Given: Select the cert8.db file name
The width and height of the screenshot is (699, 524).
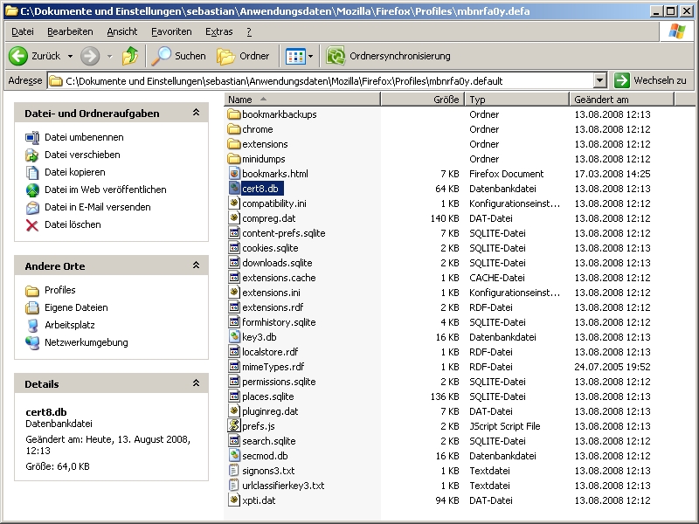Looking at the screenshot, I should (260, 189).
